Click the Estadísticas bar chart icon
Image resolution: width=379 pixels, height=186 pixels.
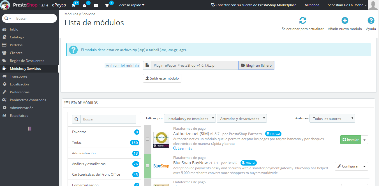click(x=4, y=116)
